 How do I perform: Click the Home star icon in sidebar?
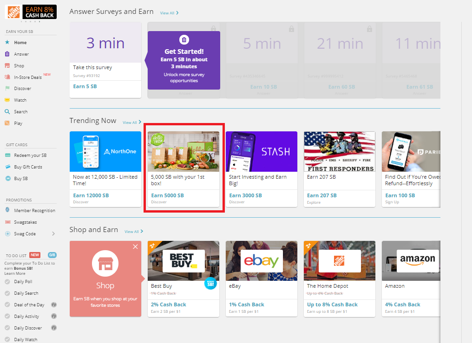click(x=7, y=42)
